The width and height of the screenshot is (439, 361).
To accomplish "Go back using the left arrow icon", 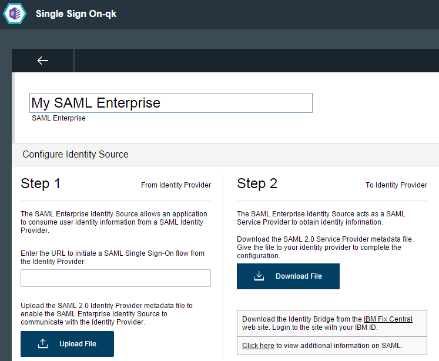I will [43, 61].
